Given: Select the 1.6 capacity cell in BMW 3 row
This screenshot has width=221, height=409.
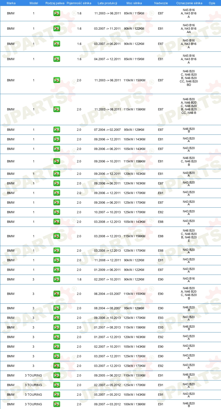Looking at the screenshot, I should (79, 279).
